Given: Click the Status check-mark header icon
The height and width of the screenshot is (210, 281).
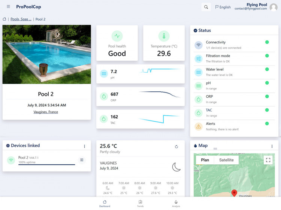Looking at the screenshot, I should tap(195, 30).
